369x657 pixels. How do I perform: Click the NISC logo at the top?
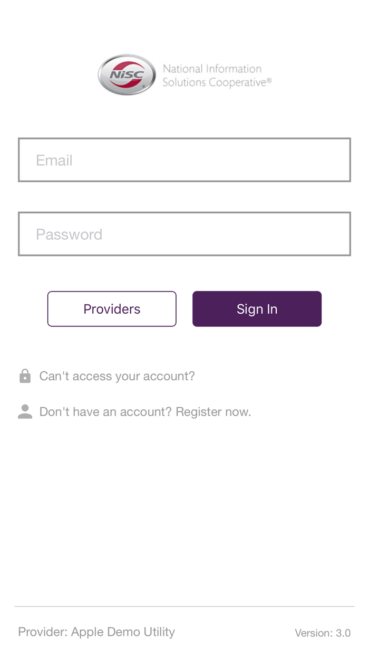click(127, 74)
